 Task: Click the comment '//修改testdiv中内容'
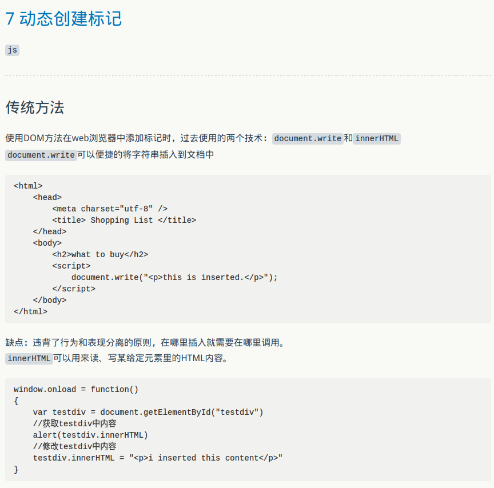tap(75, 446)
